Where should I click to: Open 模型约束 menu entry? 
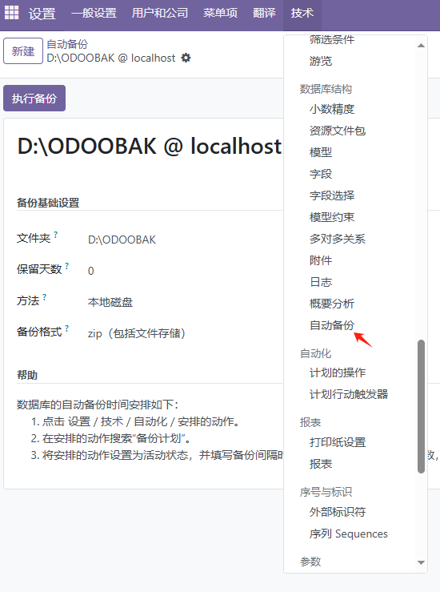pyautogui.click(x=332, y=217)
